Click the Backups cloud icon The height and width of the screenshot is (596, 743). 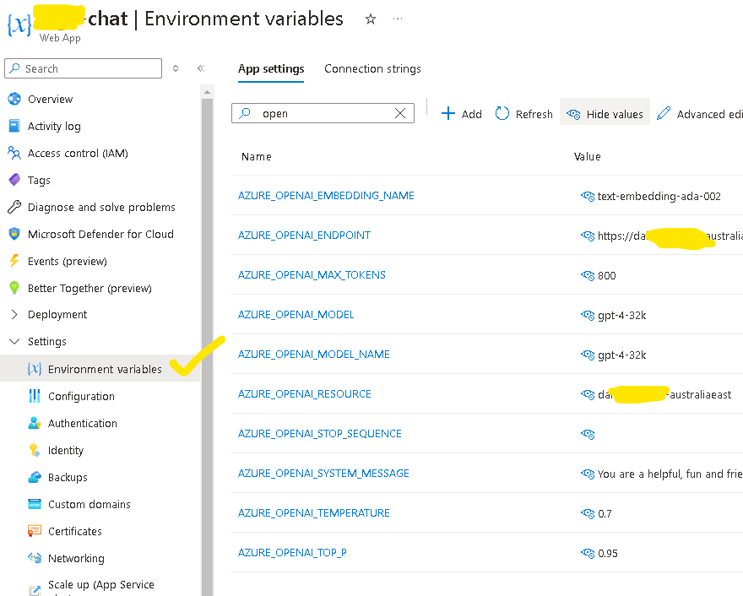click(x=35, y=477)
